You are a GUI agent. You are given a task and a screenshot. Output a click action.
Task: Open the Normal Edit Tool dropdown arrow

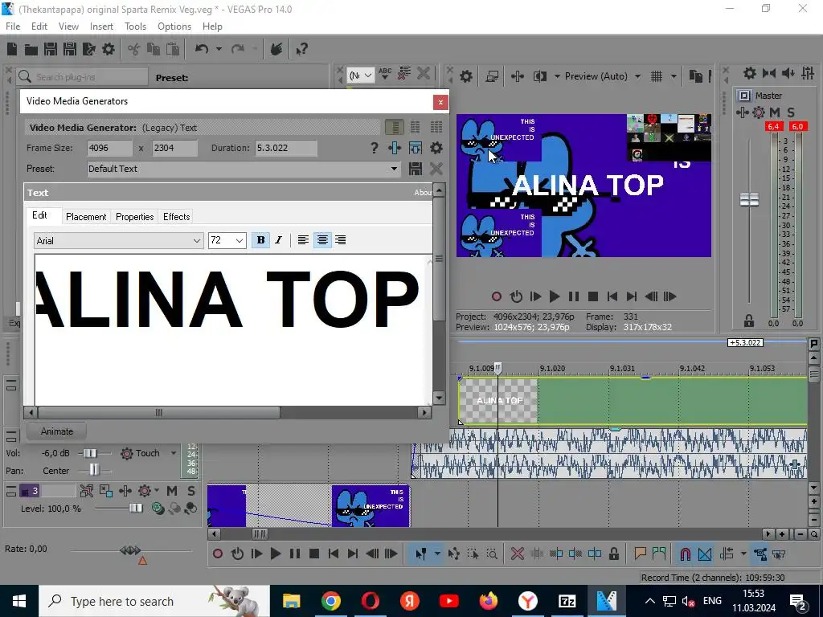click(x=436, y=554)
